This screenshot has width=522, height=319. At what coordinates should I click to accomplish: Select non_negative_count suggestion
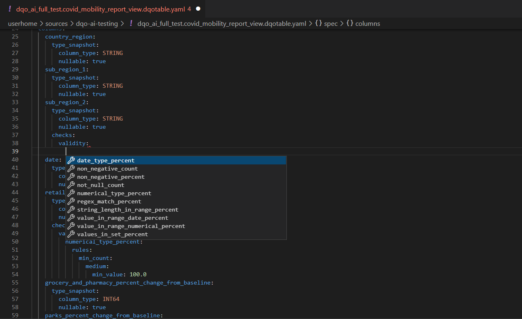click(x=176, y=169)
